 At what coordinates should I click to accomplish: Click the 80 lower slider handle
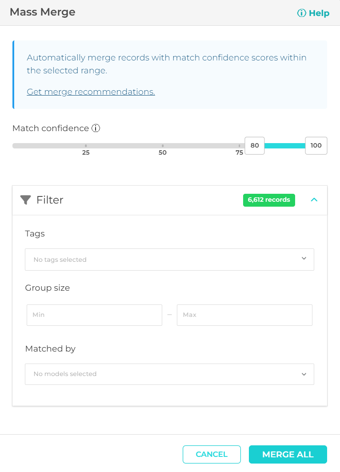255,146
